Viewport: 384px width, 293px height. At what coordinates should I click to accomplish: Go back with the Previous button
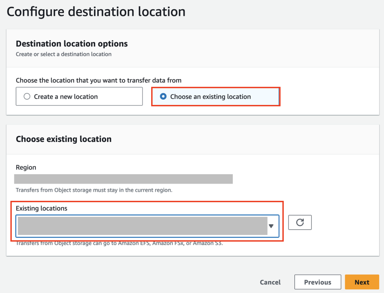pyautogui.click(x=317, y=282)
